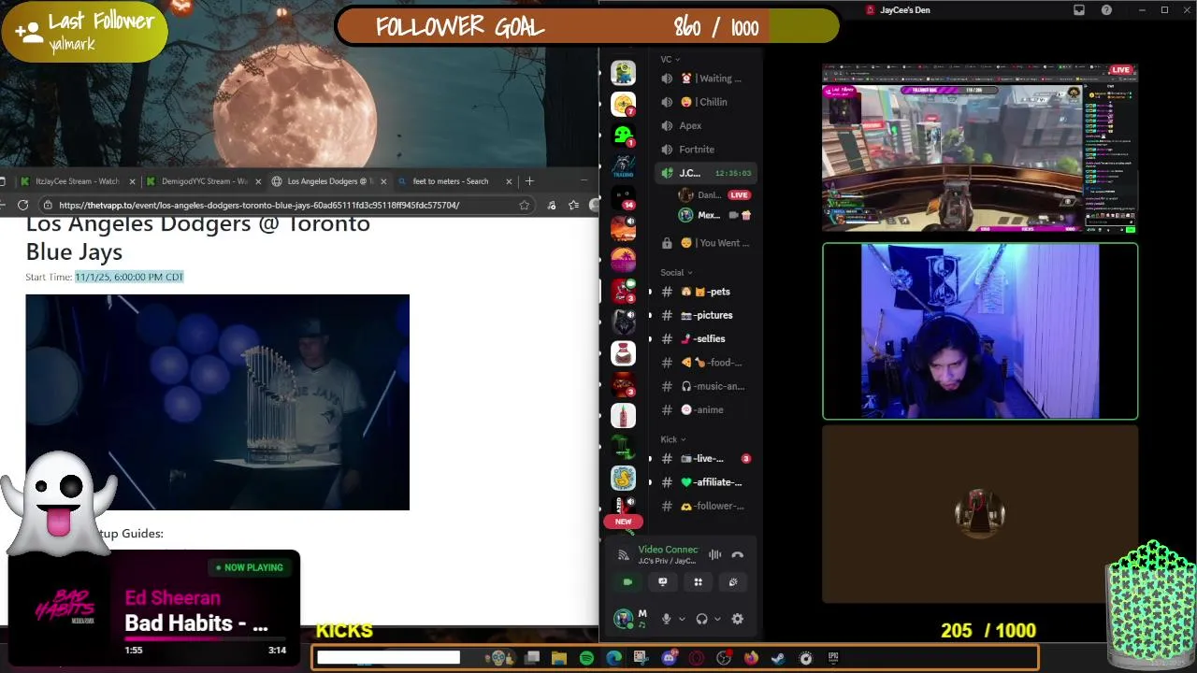Open Firefox from the taskbar
Image resolution: width=1197 pixels, height=673 pixels.
click(x=751, y=658)
